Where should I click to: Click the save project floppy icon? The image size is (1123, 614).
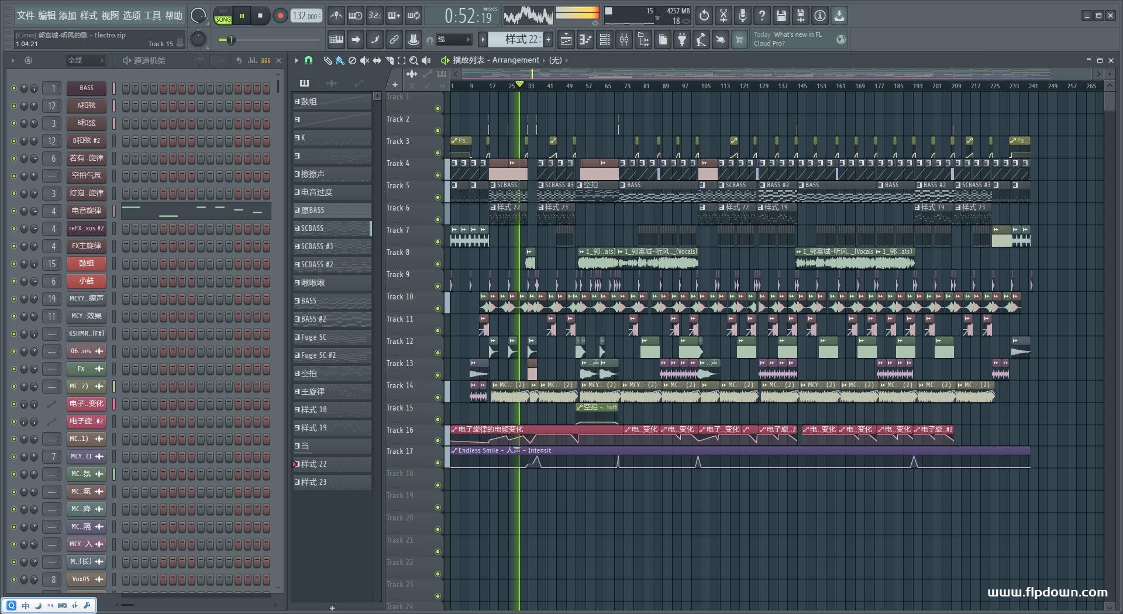pyautogui.click(x=781, y=16)
